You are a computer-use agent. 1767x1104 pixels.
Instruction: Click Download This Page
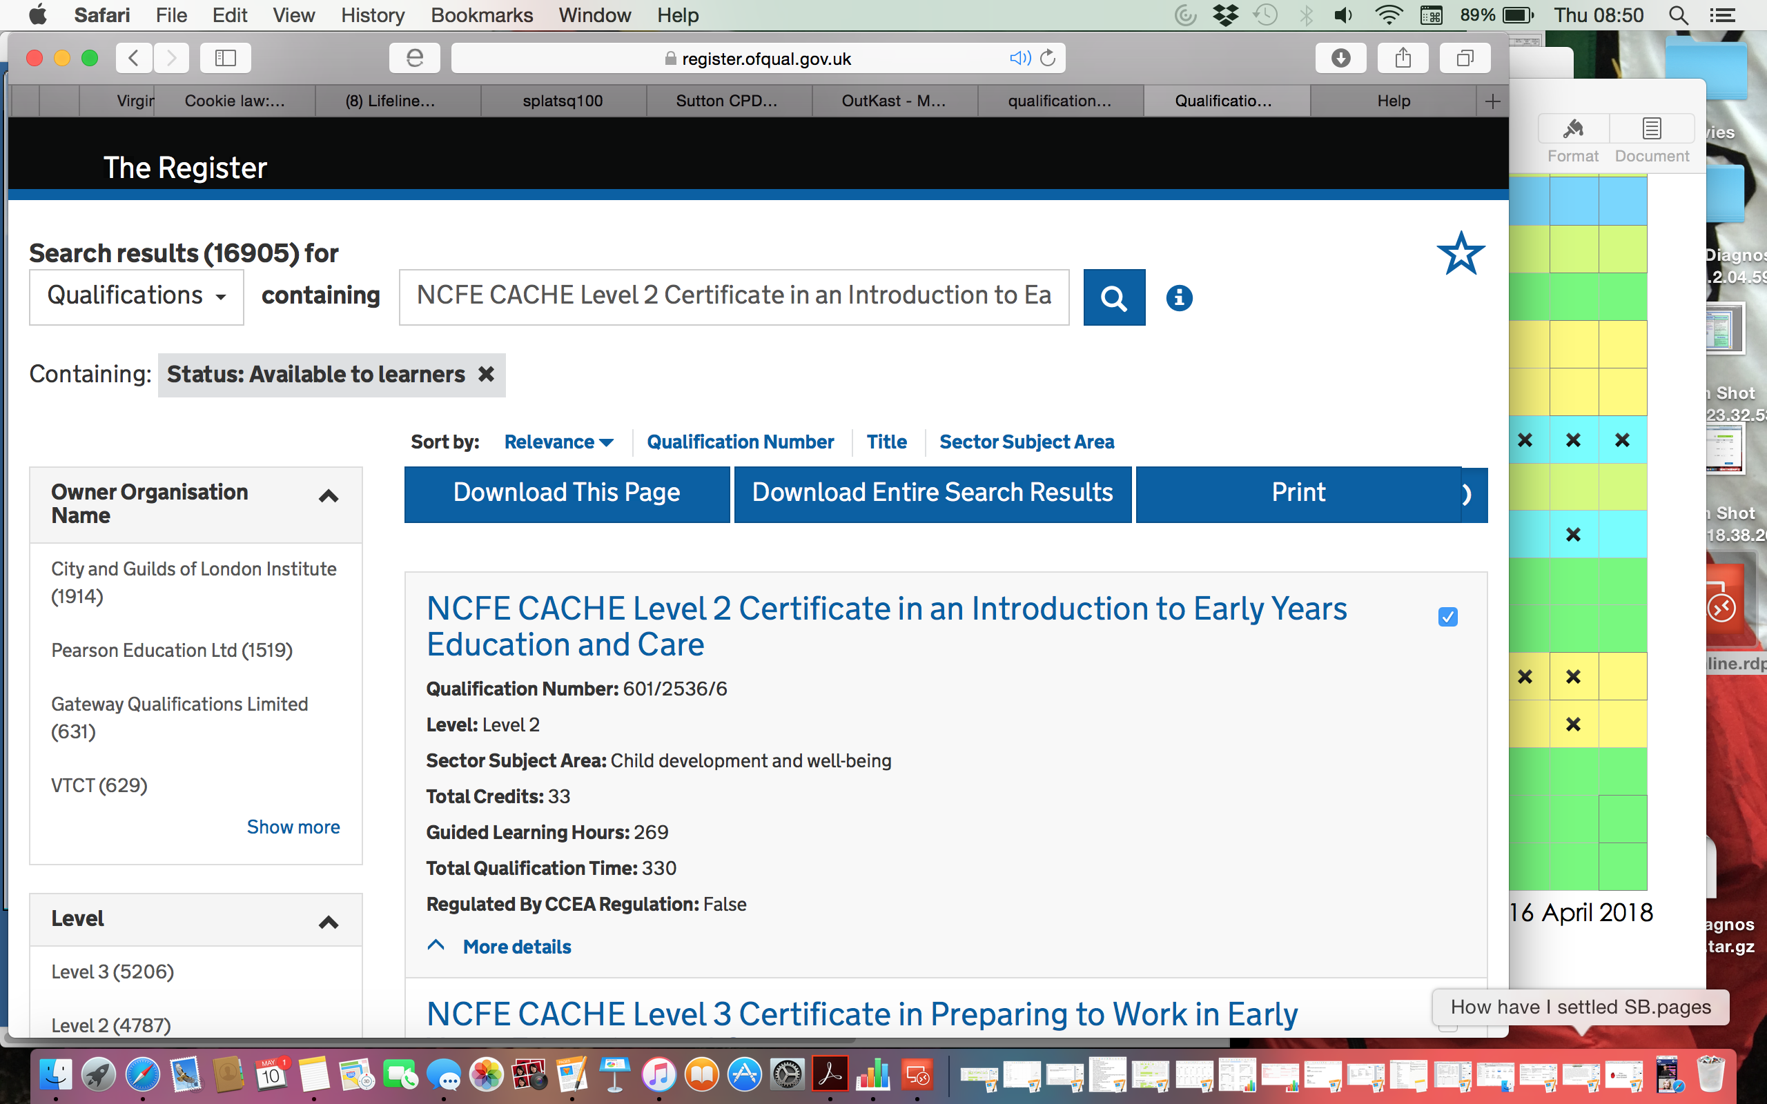click(x=567, y=494)
